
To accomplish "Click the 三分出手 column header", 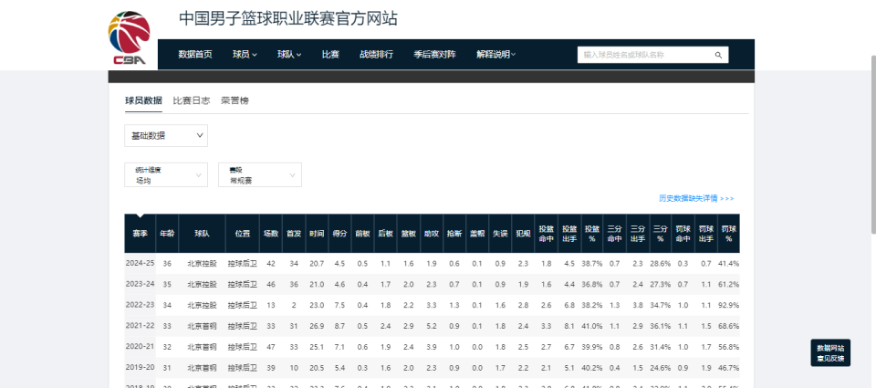I will (x=638, y=234).
